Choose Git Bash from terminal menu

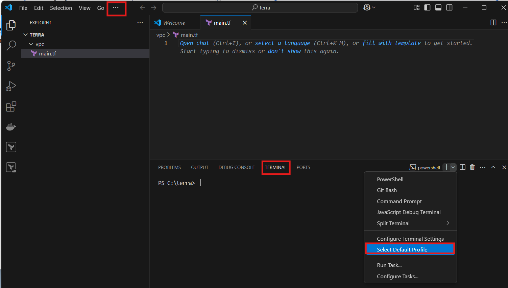[x=410, y=190]
